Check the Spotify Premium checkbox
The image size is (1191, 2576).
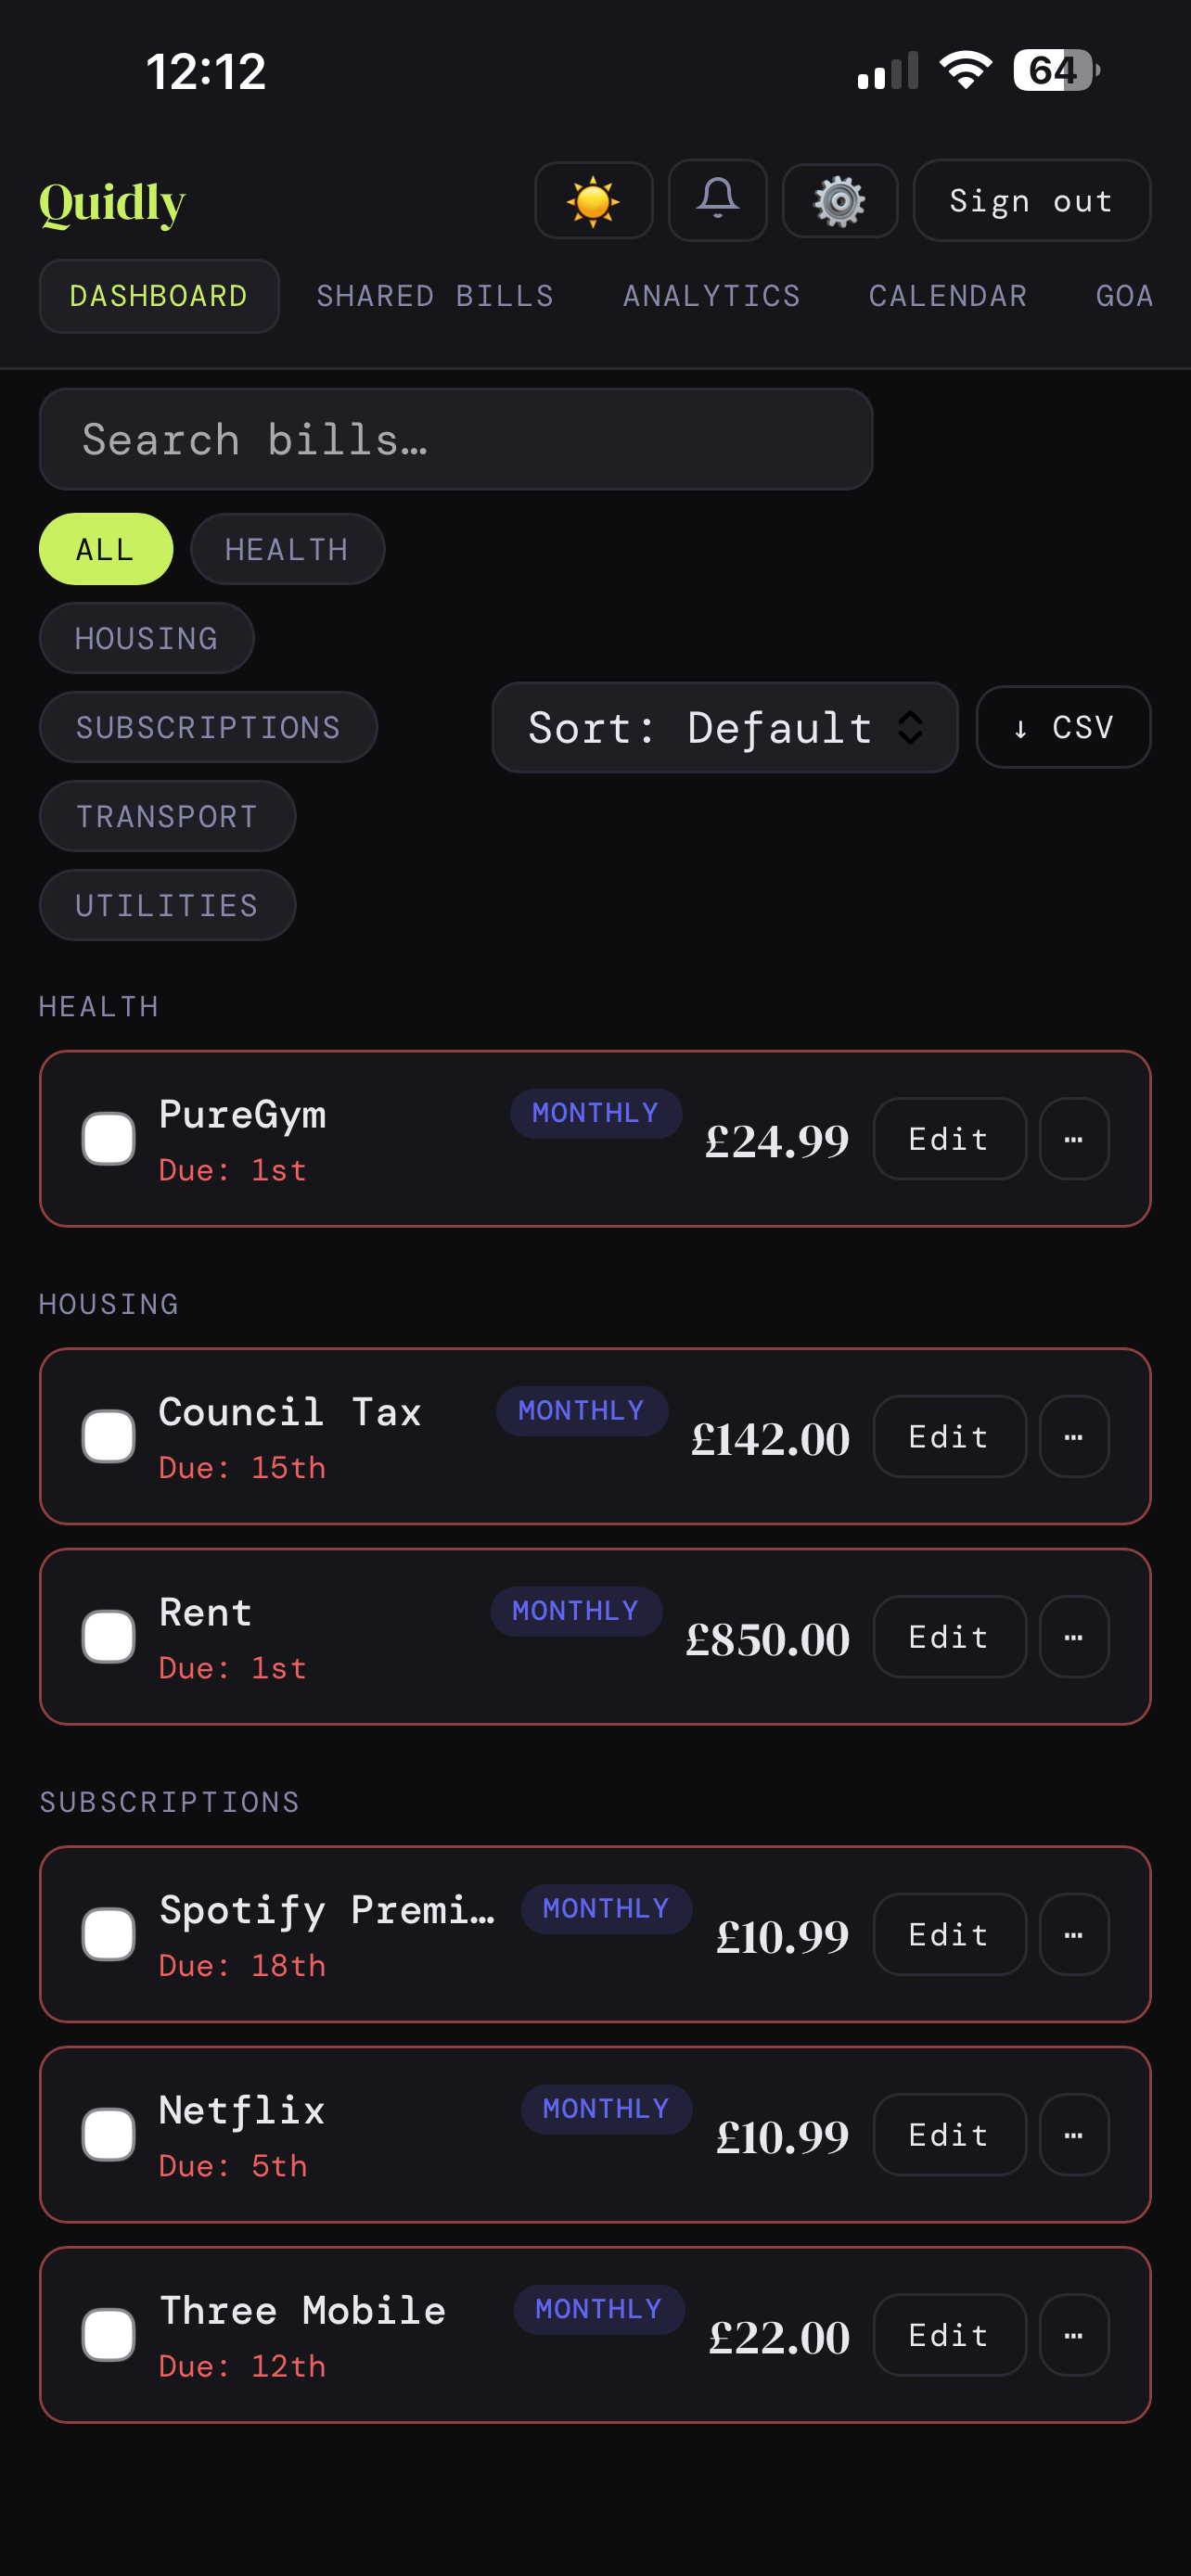click(x=108, y=1934)
